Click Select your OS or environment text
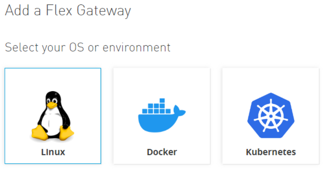Viewport: 332px width, 177px height. coord(88,47)
